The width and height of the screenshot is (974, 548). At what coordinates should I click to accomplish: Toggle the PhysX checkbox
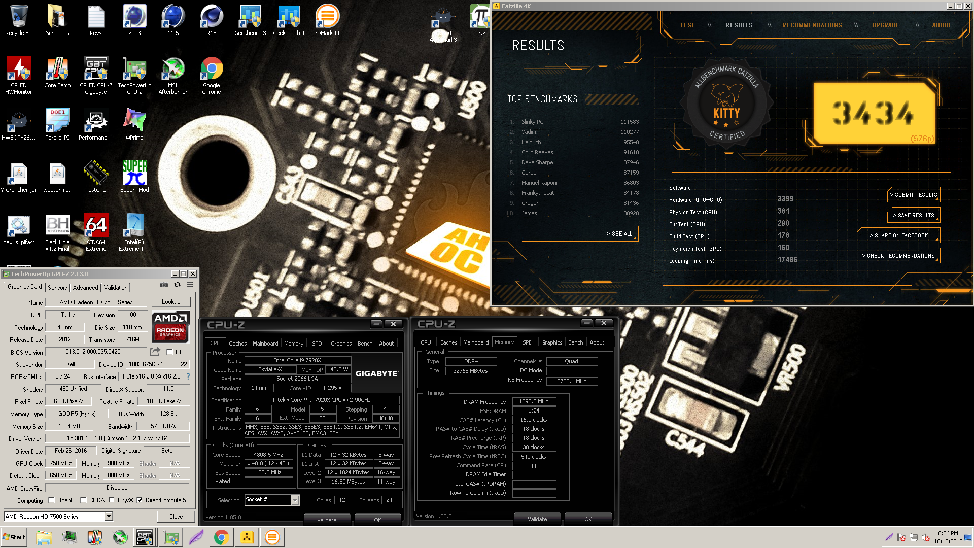click(112, 500)
